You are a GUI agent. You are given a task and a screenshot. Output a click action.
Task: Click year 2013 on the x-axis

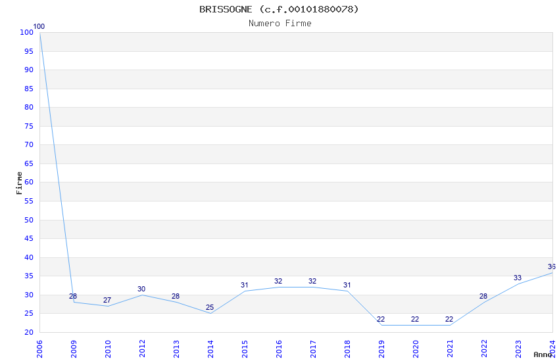176,349
